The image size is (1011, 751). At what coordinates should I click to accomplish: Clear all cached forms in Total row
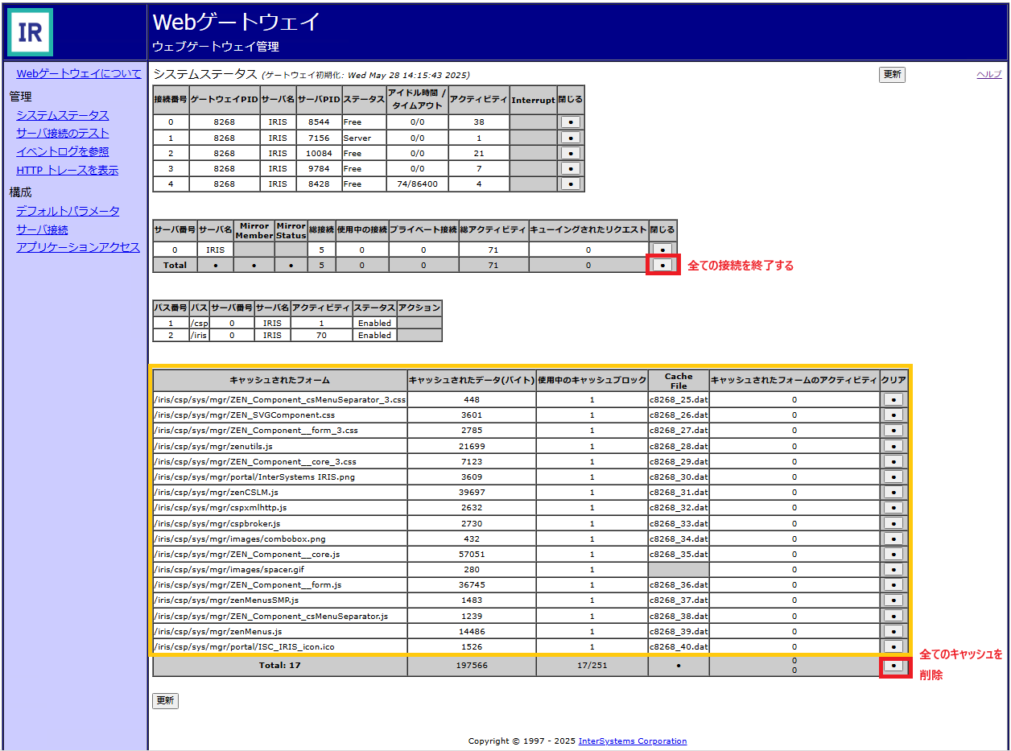[893, 666]
